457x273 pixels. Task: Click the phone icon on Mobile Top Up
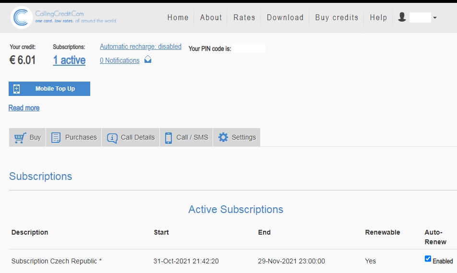(x=17, y=89)
